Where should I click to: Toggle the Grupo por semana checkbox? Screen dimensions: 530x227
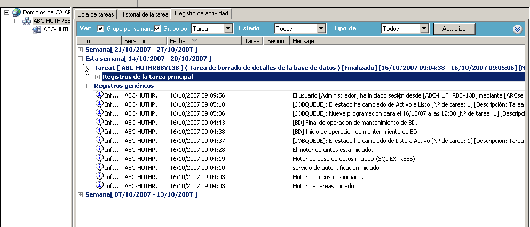click(x=101, y=29)
